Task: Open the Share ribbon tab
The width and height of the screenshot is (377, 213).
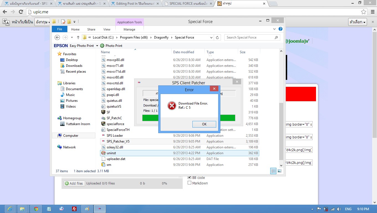Action: click(91, 29)
